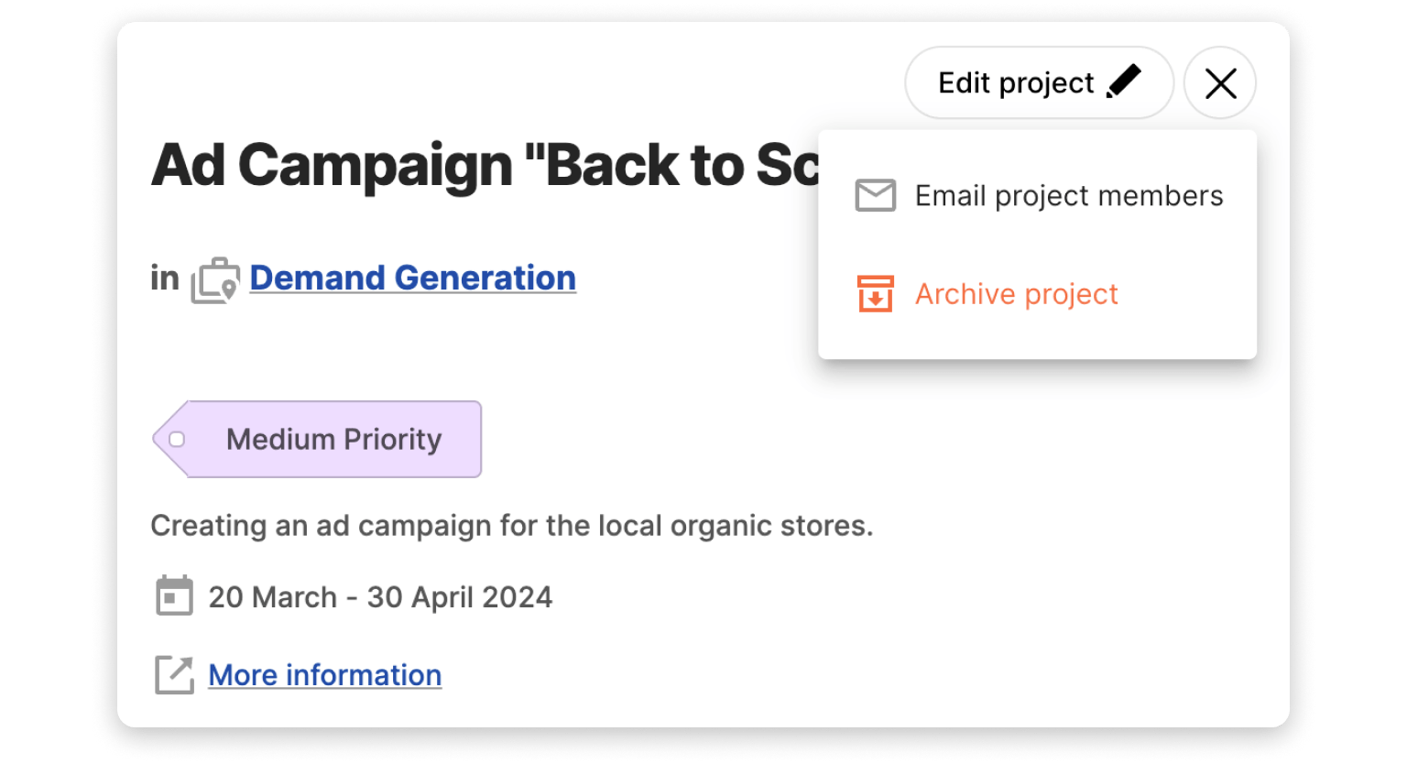This screenshot has height=764, width=1407.
Task: Open the Demand Generation portfolio link
Action: point(412,278)
